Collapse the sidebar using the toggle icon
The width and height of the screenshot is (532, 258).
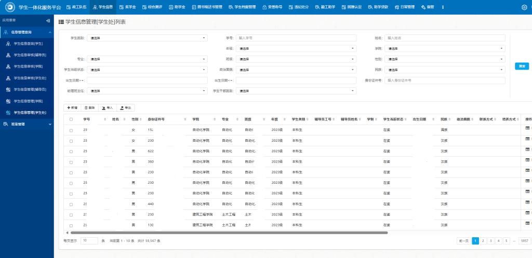[48, 21]
